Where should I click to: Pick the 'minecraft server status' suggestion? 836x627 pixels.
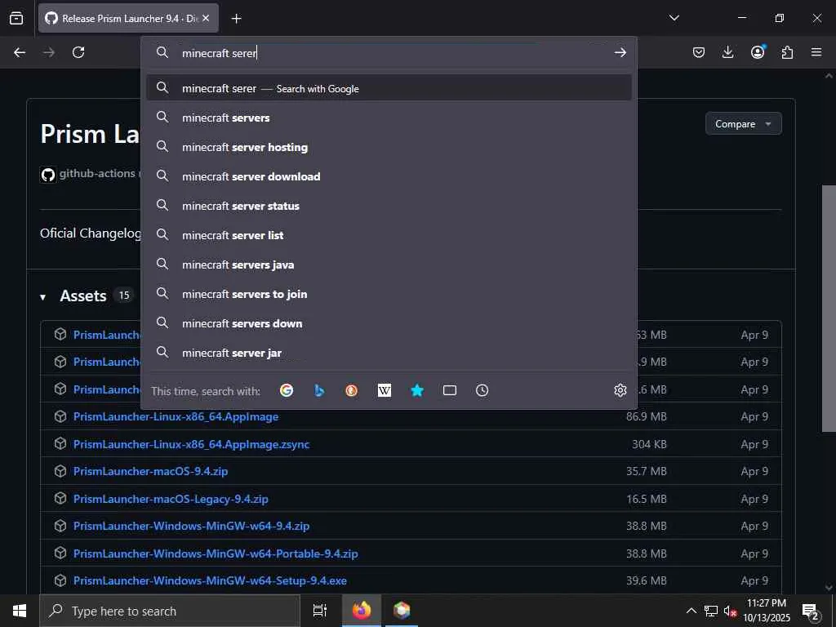click(389, 206)
